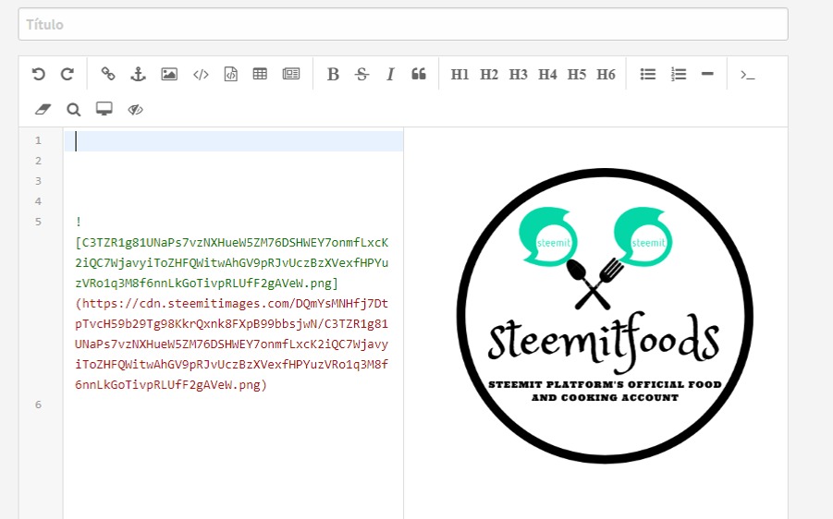Click the exclamation mark on line 5
This screenshot has width=833, height=519.
79,222
